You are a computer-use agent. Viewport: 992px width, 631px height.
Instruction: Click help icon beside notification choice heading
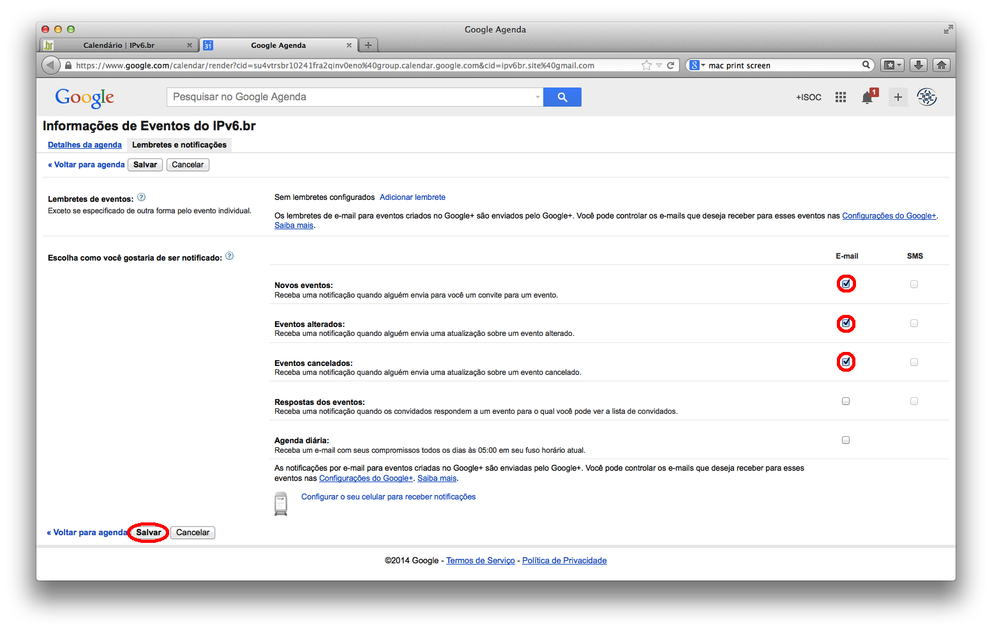point(230,256)
